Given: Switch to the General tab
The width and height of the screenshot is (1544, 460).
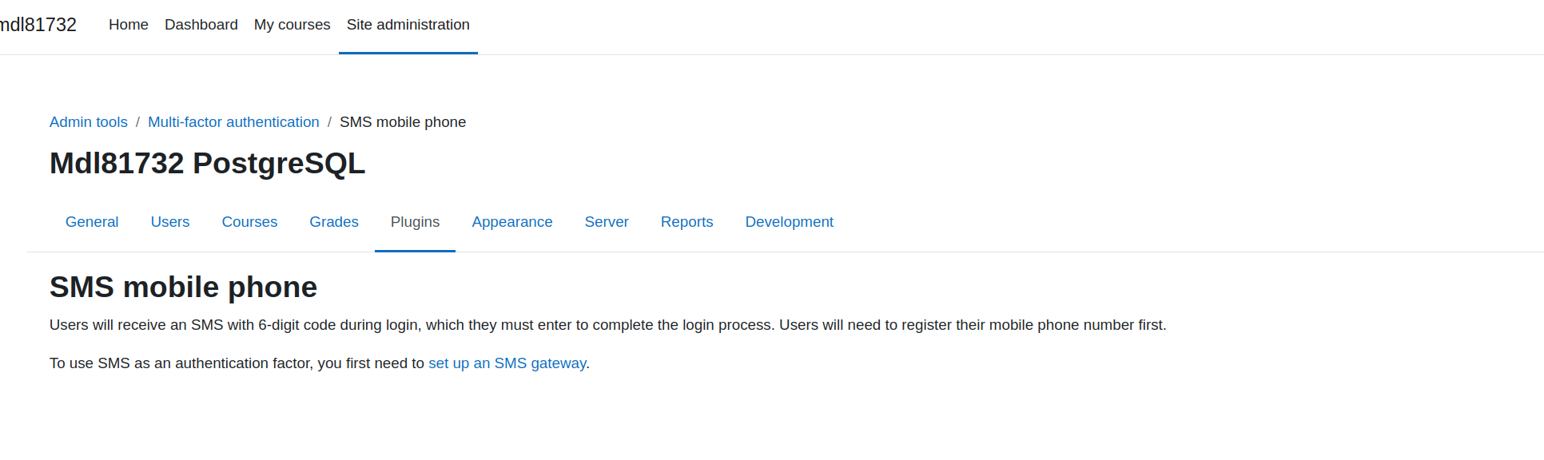Looking at the screenshot, I should [92, 222].
